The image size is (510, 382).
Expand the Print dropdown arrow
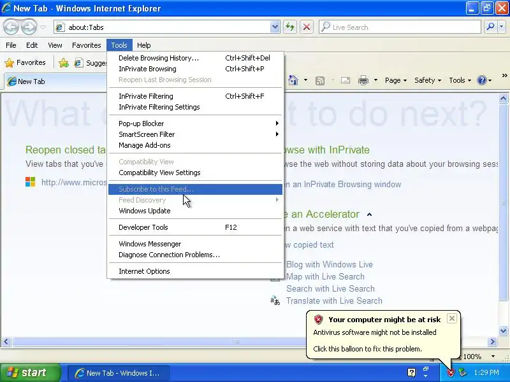(x=375, y=80)
